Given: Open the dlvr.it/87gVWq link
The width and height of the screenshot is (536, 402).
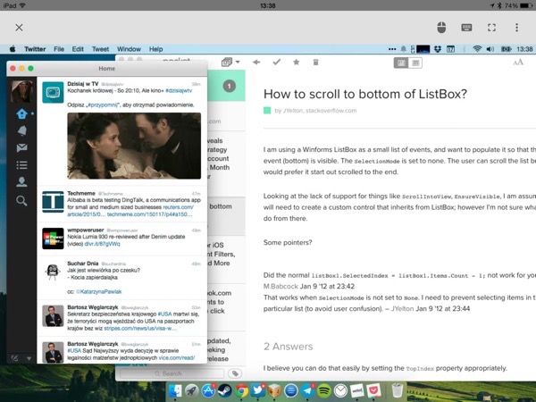Looking at the screenshot, I should coord(102,244).
